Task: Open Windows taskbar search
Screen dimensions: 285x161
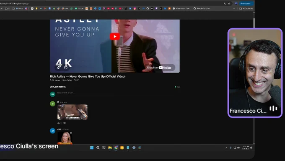Action: tap(98, 148)
